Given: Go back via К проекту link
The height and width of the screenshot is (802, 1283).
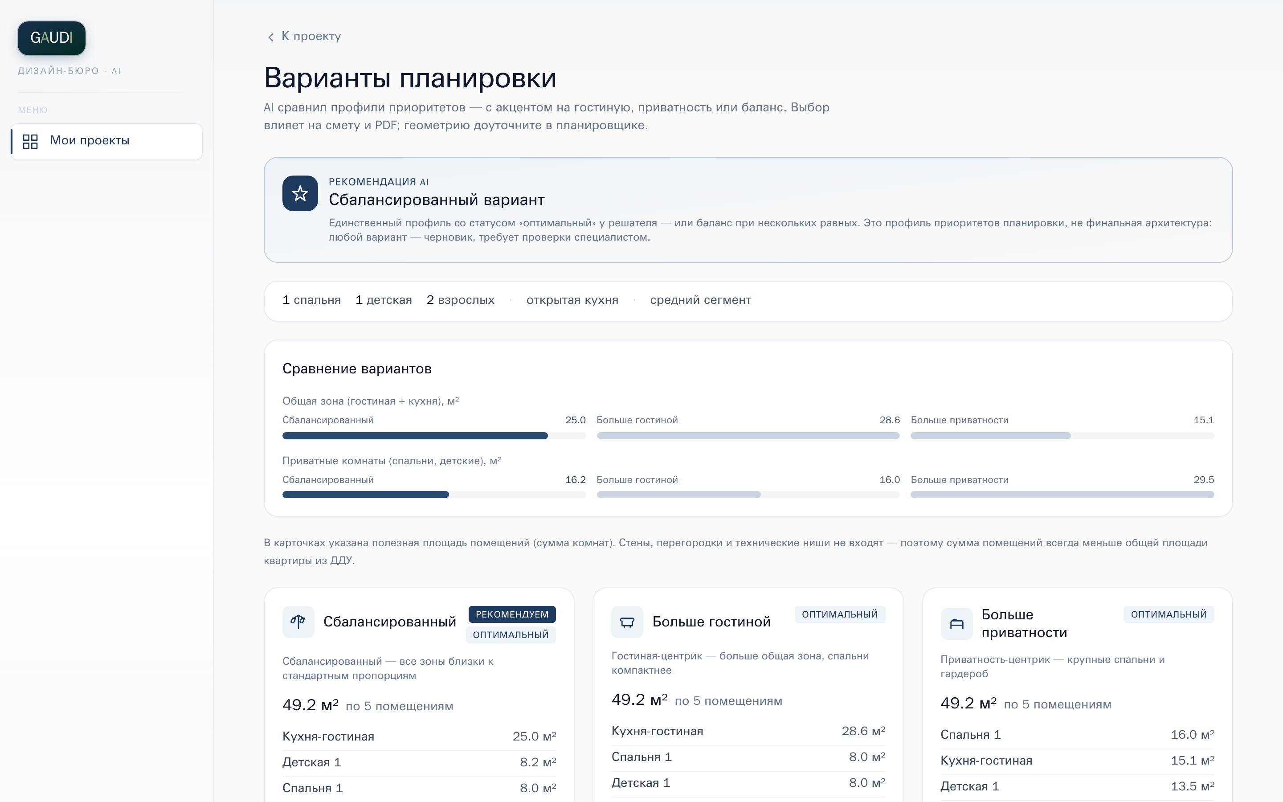Looking at the screenshot, I should 304,36.
